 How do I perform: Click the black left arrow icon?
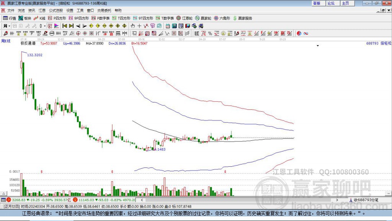point(78,26)
